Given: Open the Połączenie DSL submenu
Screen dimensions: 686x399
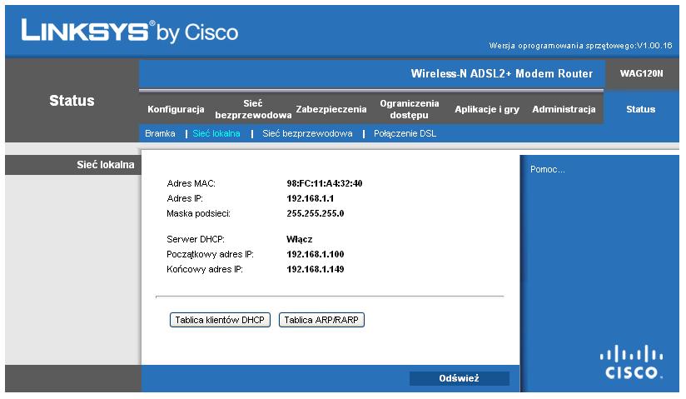Looking at the screenshot, I should pos(405,133).
